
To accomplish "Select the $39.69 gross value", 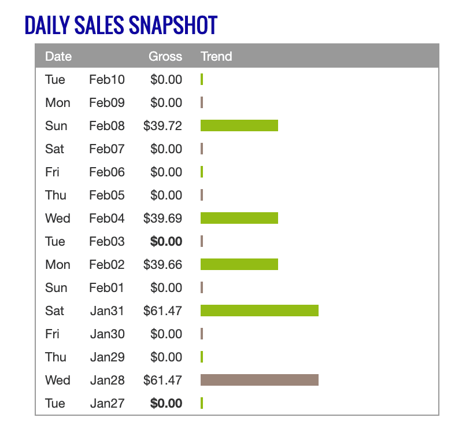I will pyautogui.click(x=163, y=219).
